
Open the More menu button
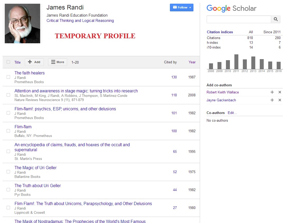pyautogui.click(x=58, y=62)
